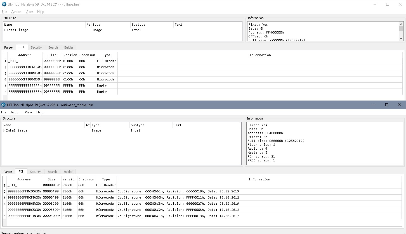
Task: Switch to Search tab in outimage_repbios.bin window
Action: click(x=52, y=172)
